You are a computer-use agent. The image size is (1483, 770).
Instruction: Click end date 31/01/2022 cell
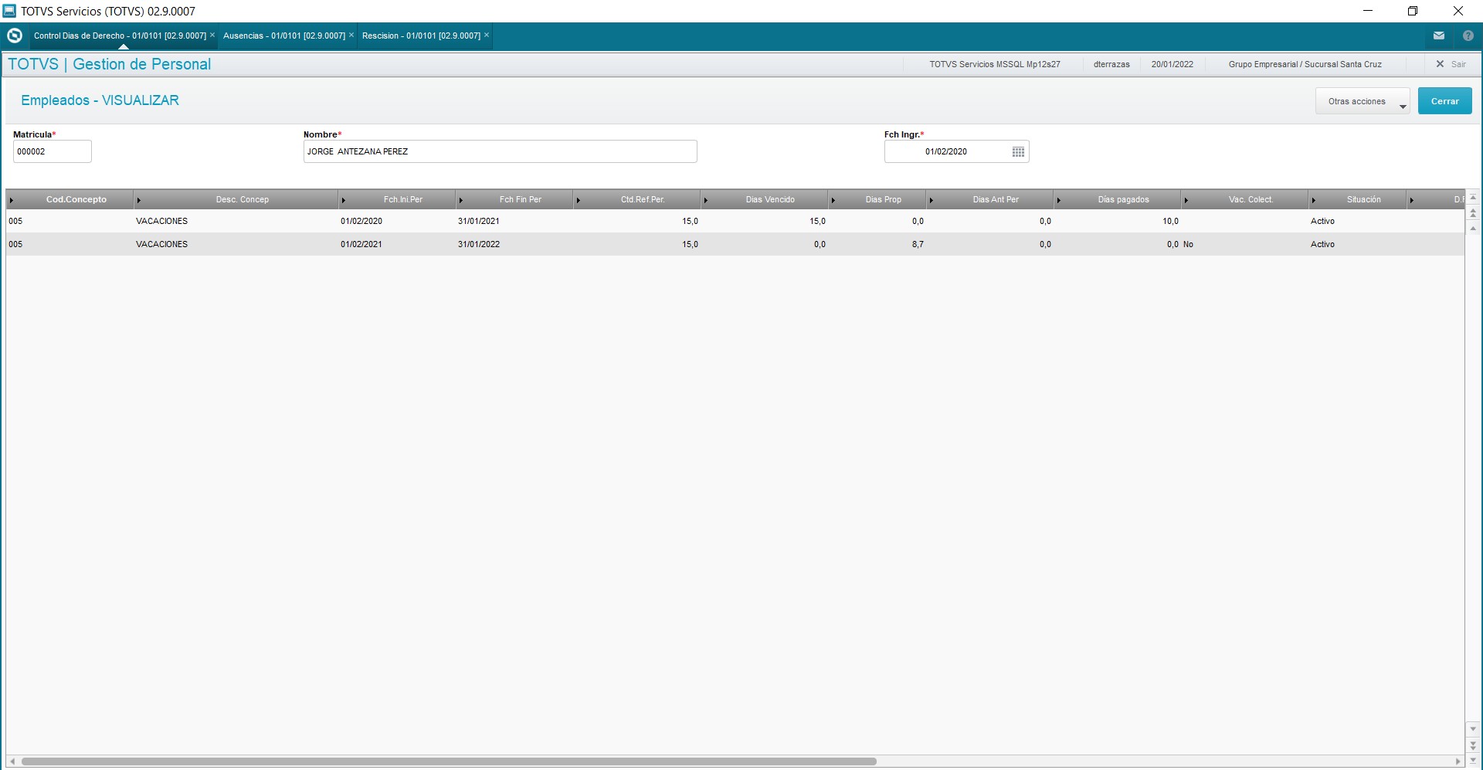click(x=479, y=245)
